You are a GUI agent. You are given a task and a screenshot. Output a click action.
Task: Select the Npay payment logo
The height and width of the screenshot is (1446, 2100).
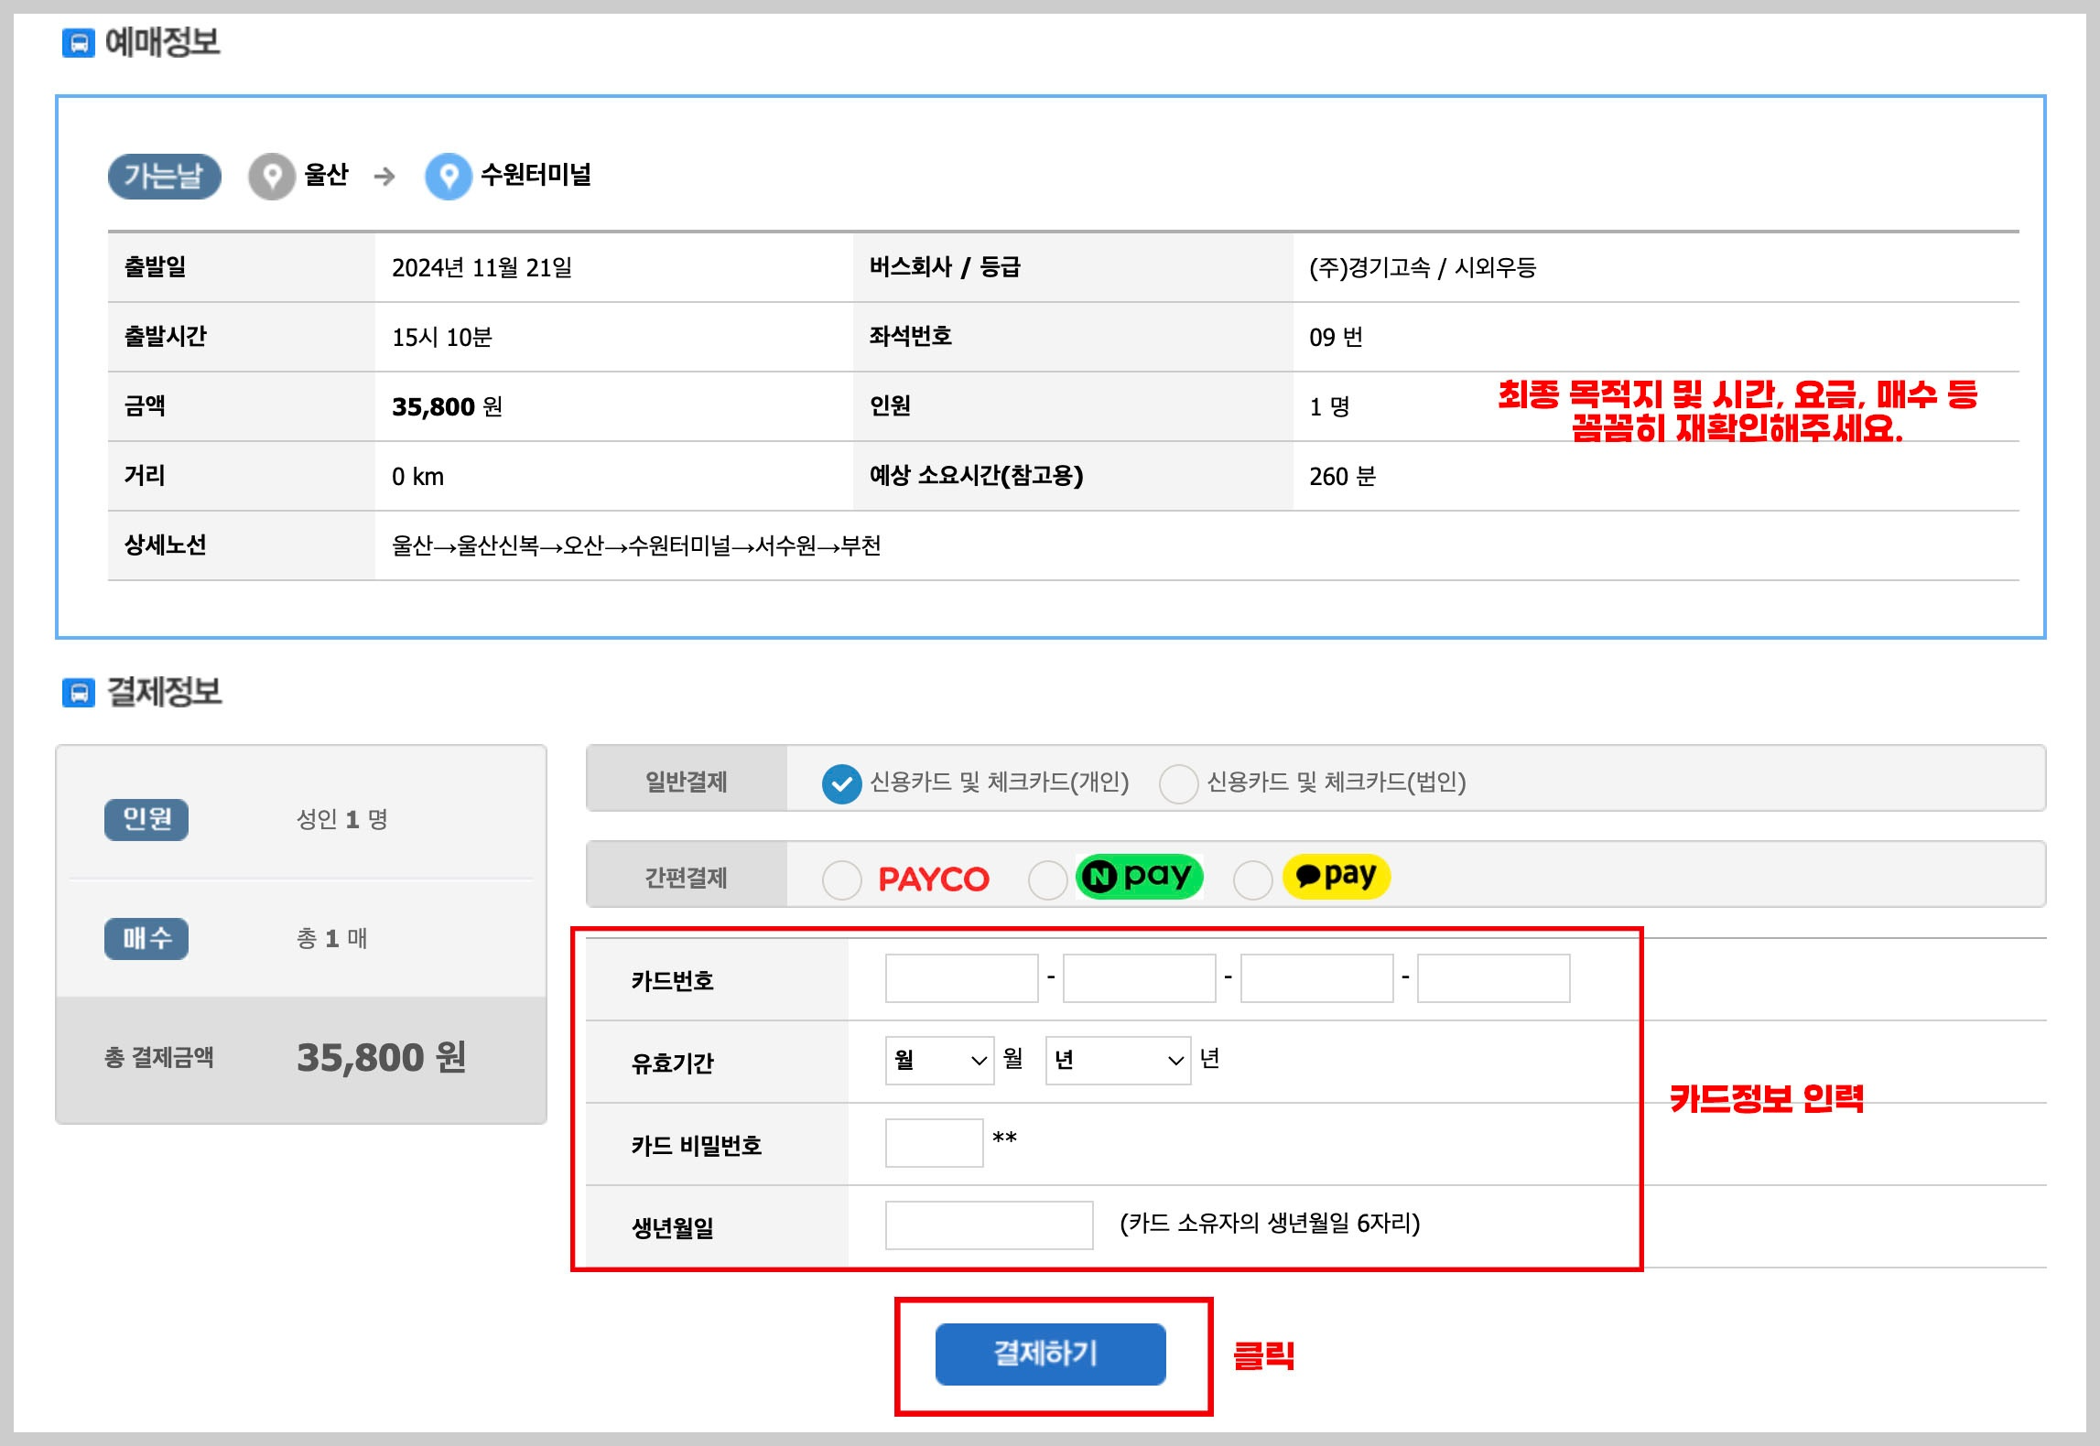click(x=1140, y=876)
